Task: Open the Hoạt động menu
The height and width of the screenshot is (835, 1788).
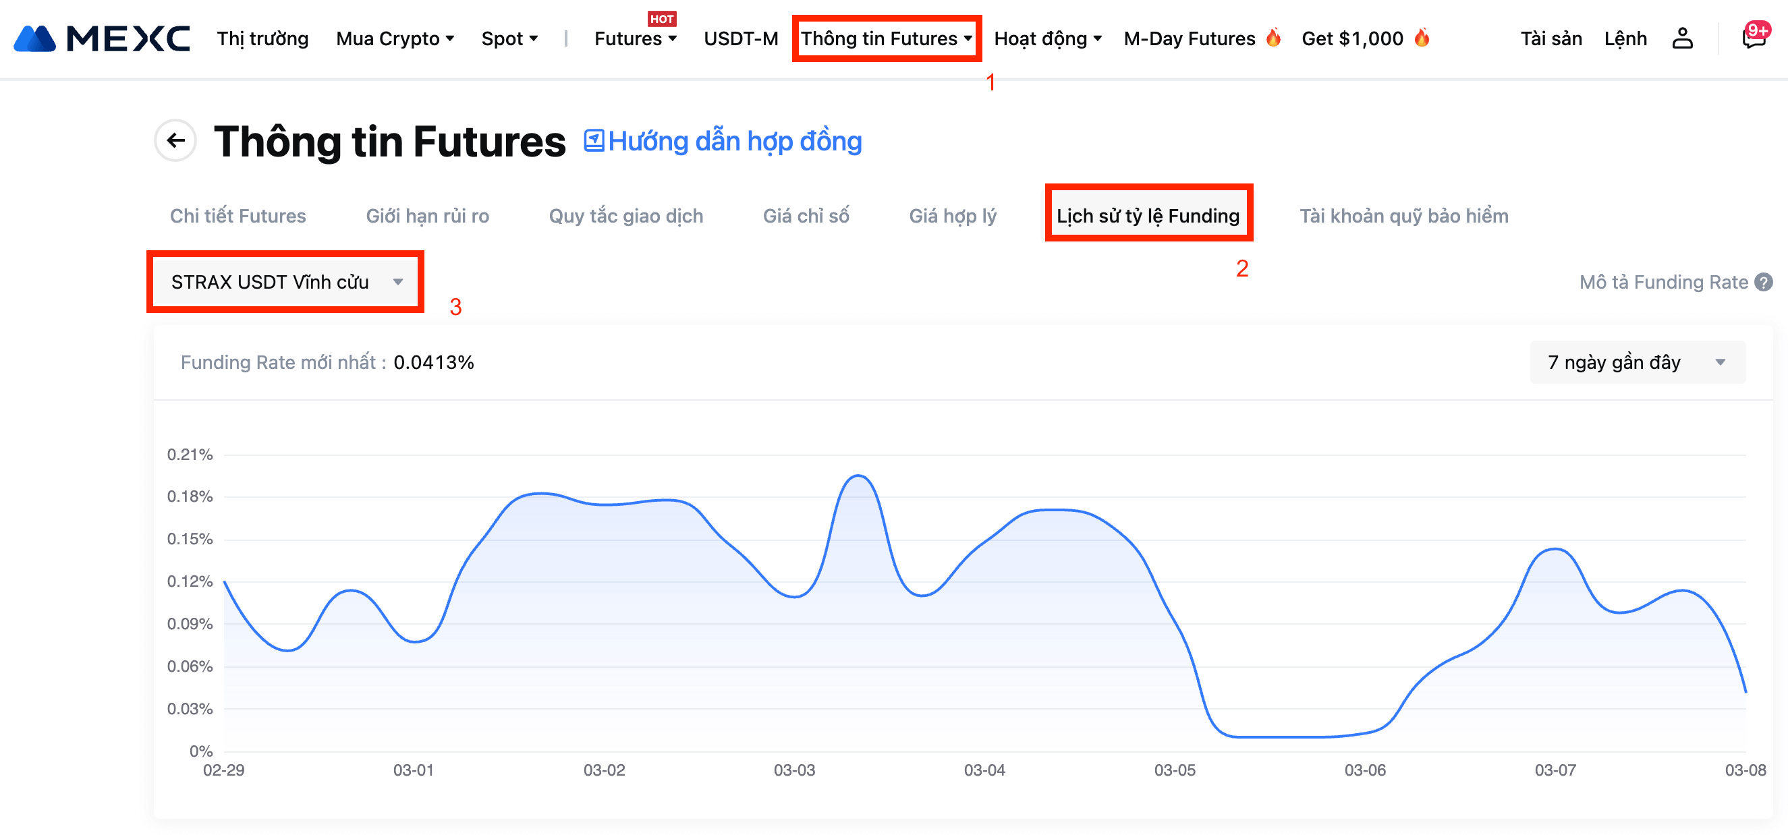Action: point(1046,38)
